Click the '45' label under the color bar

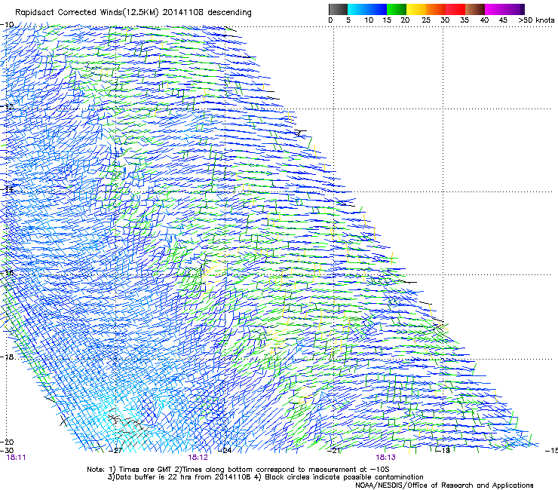click(x=503, y=20)
